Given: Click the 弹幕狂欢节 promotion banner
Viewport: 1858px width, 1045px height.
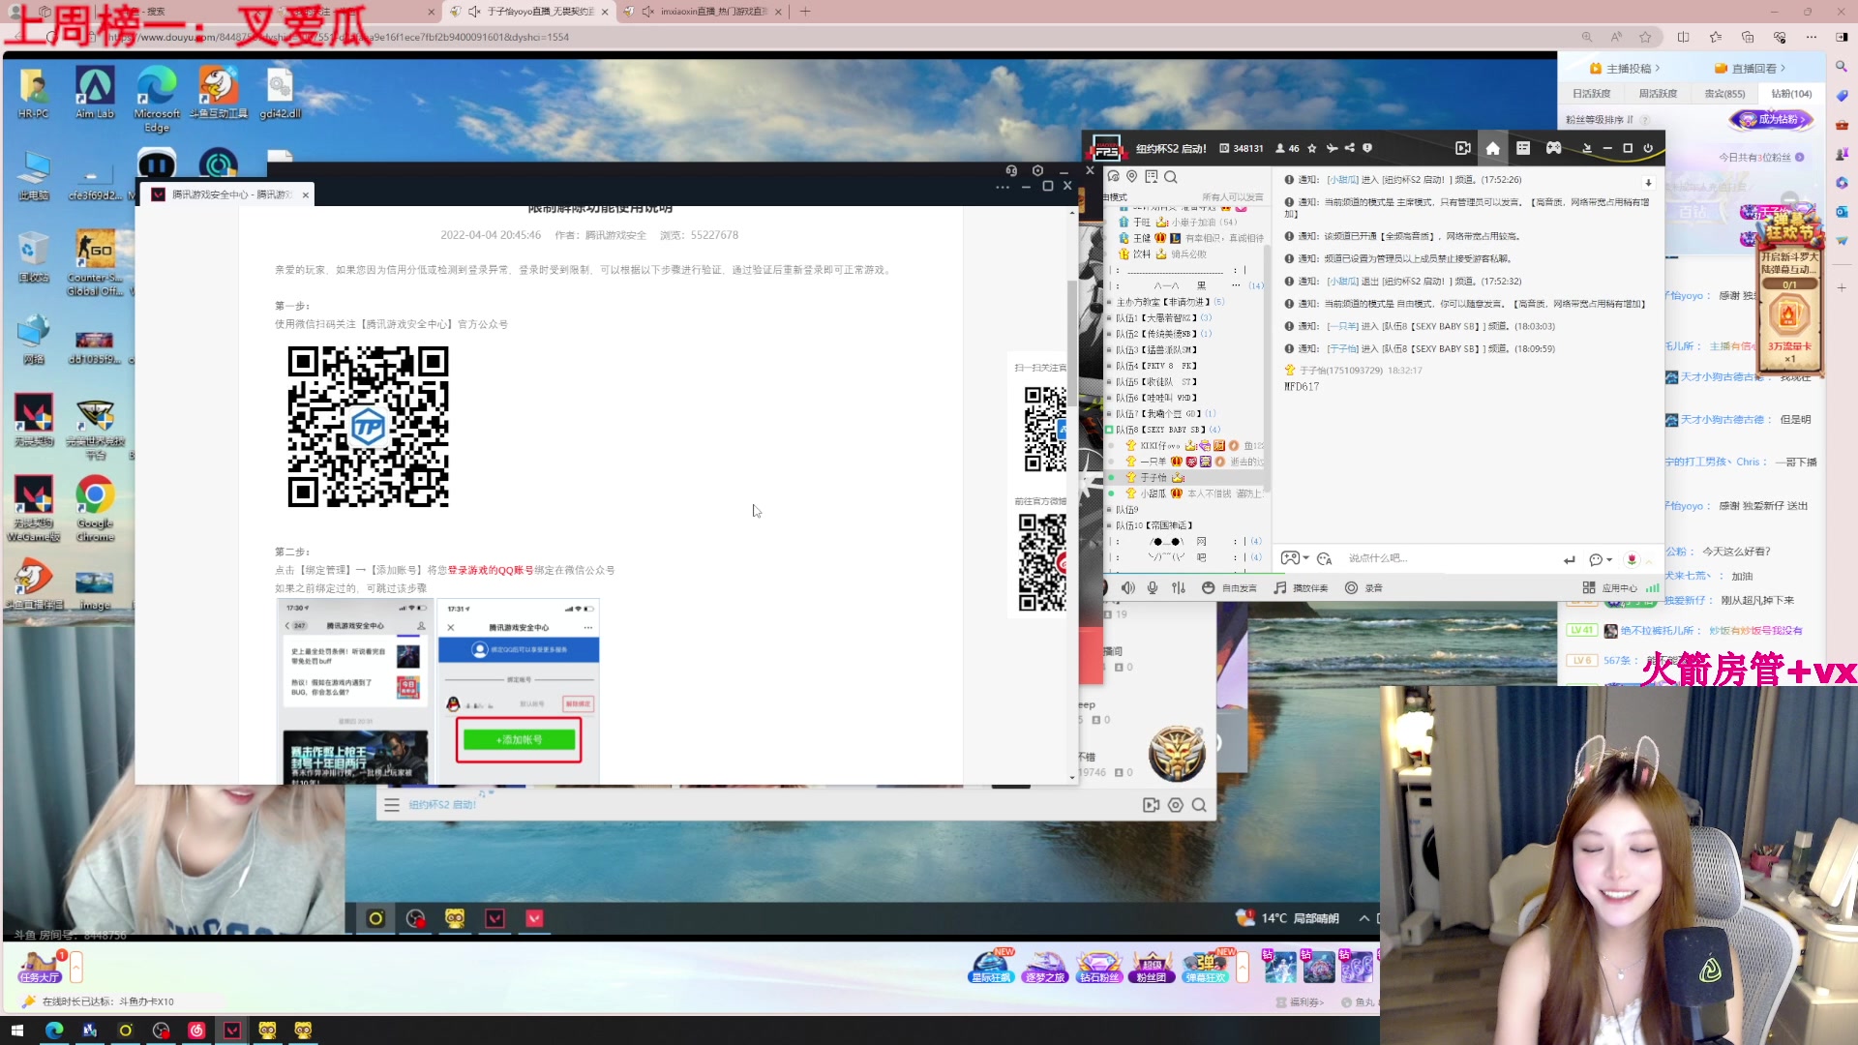Looking at the screenshot, I should coord(1790,295).
